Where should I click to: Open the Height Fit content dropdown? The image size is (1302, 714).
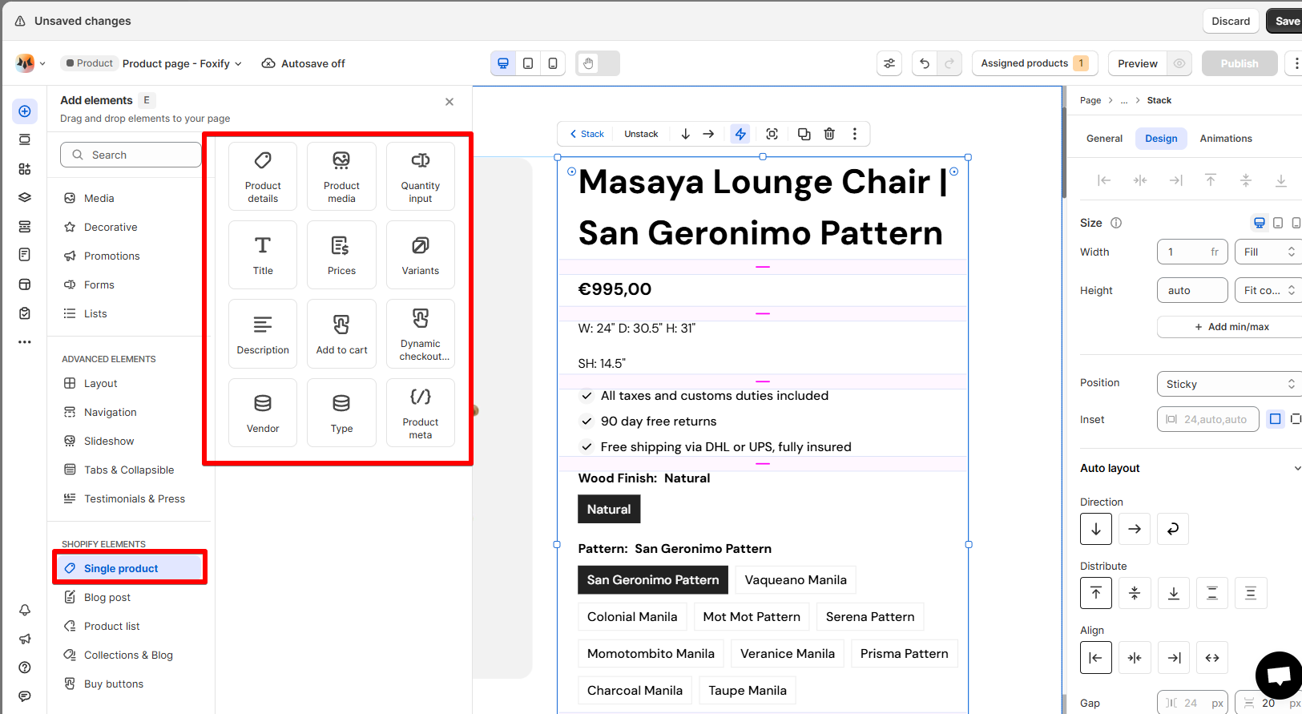coord(1268,290)
